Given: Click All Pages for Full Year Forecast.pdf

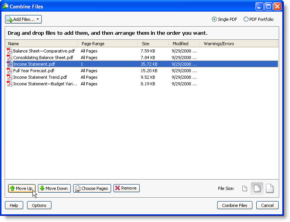Looking at the screenshot, I should point(89,71).
